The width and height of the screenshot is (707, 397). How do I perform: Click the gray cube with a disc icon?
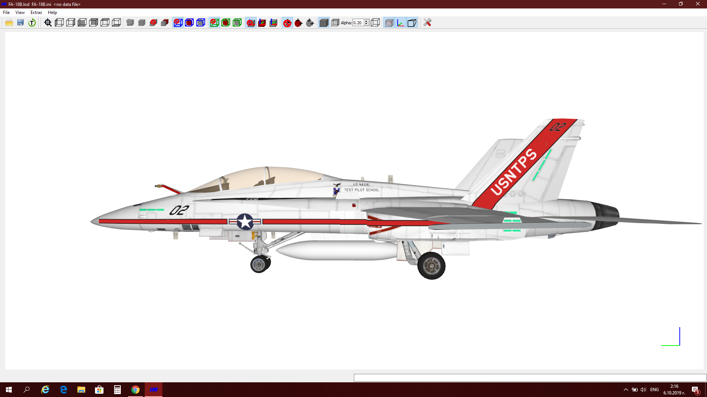pyautogui.click(x=130, y=23)
